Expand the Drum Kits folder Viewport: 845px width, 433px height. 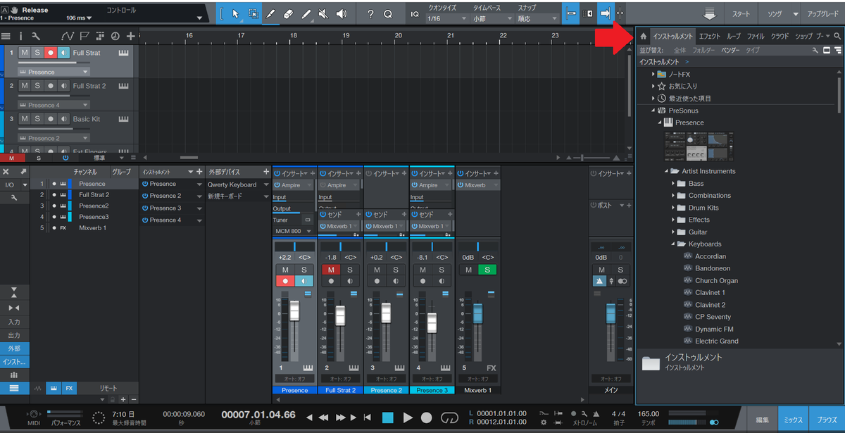click(x=674, y=208)
